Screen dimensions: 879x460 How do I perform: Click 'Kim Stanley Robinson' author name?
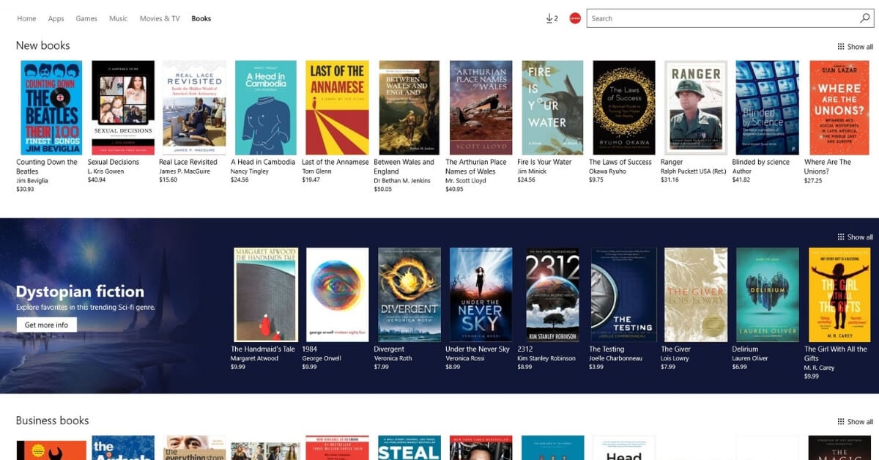coord(547,358)
